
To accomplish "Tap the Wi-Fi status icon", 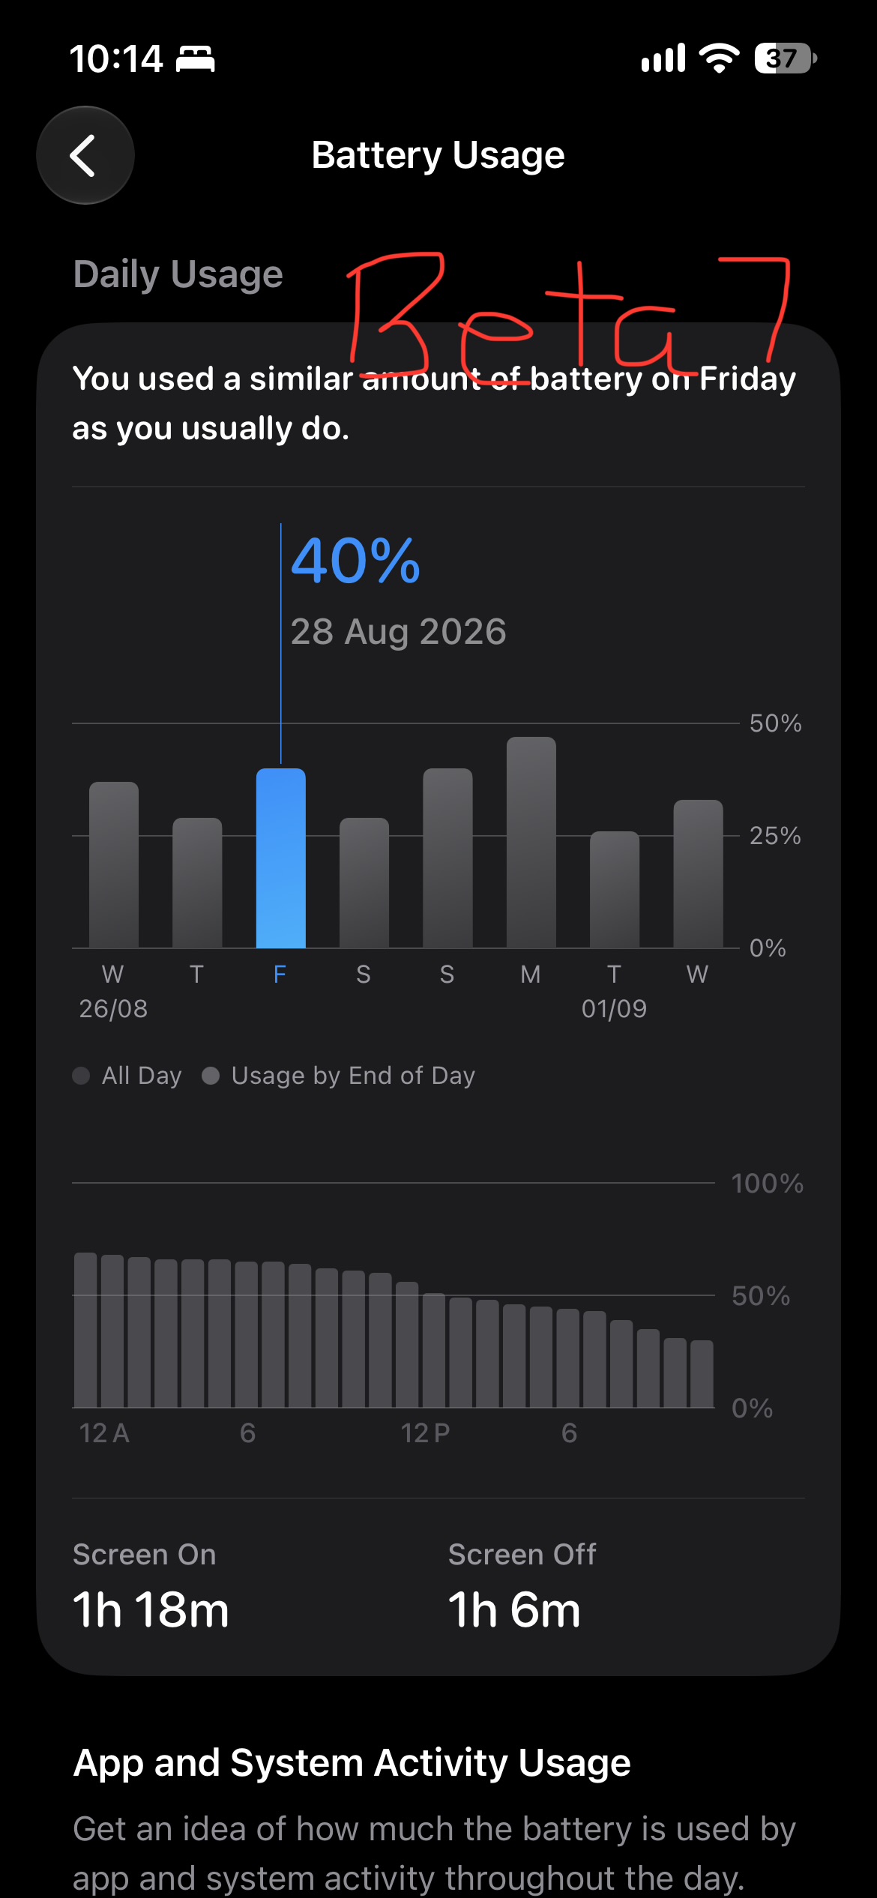I will pos(719,58).
